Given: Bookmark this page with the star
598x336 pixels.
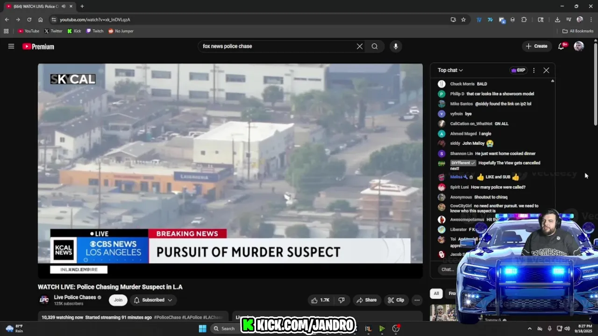Looking at the screenshot, I should (x=463, y=20).
